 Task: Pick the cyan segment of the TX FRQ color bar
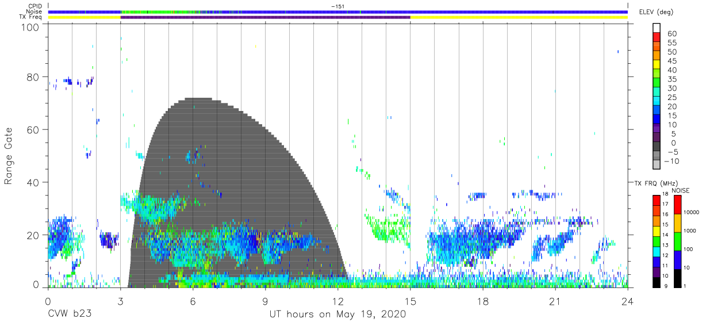[x=657, y=251]
